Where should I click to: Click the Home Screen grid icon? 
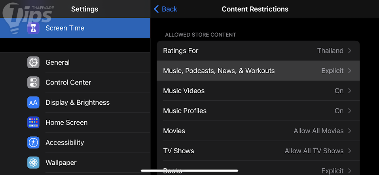[33, 122]
